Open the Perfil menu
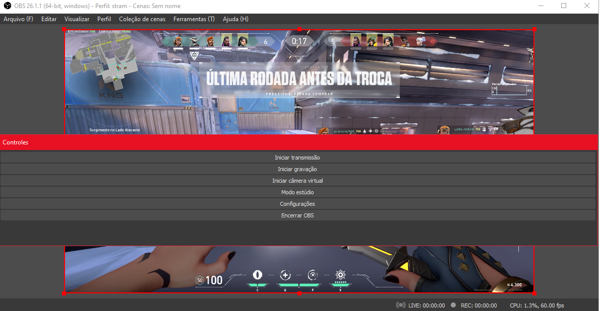This screenshot has width=600, height=311. [104, 19]
